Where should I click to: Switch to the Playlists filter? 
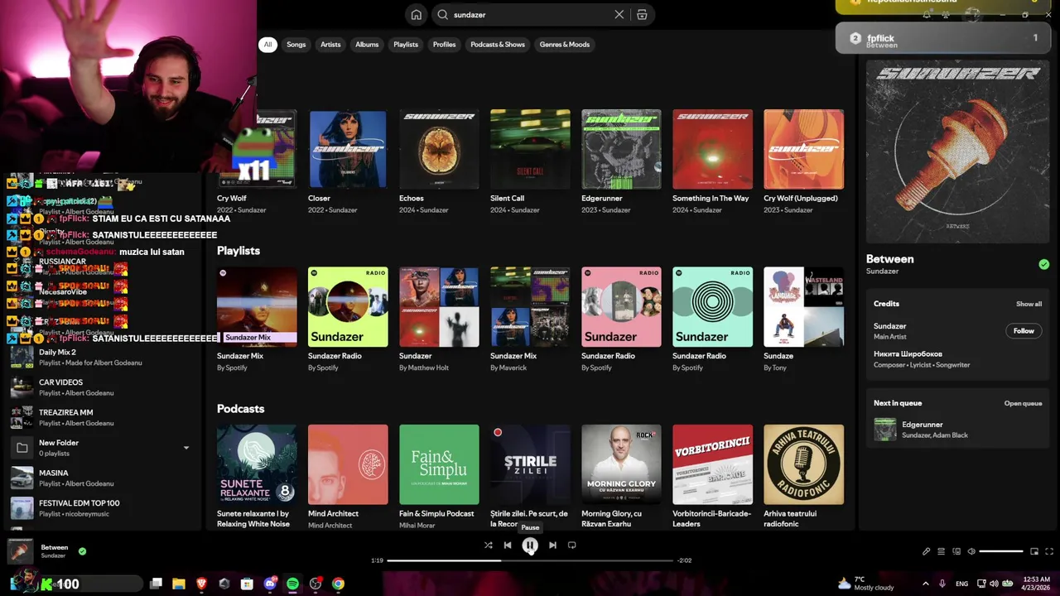pyautogui.click(x=406, y=45)
